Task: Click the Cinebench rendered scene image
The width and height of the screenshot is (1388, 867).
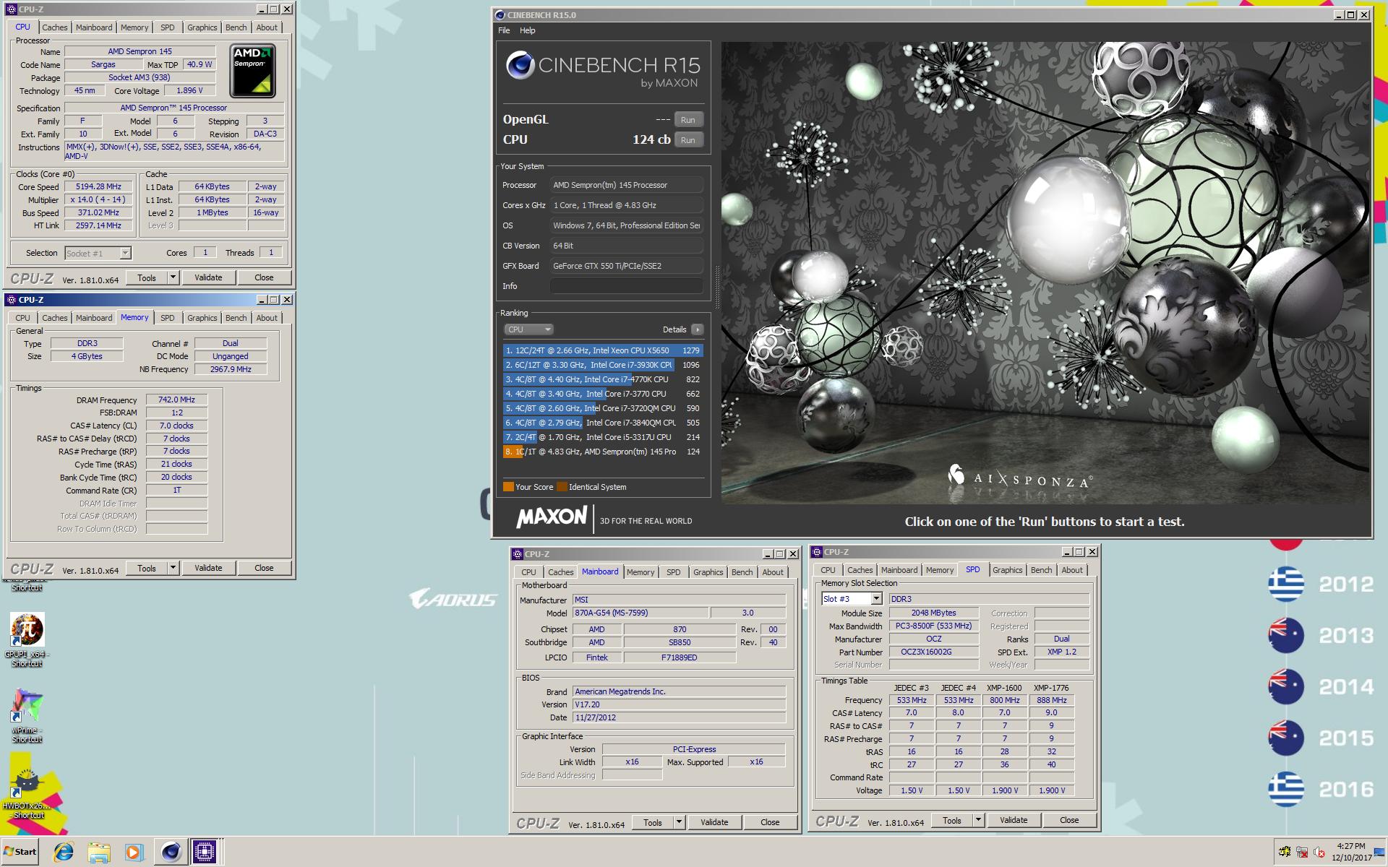Action: (1045, 272)
